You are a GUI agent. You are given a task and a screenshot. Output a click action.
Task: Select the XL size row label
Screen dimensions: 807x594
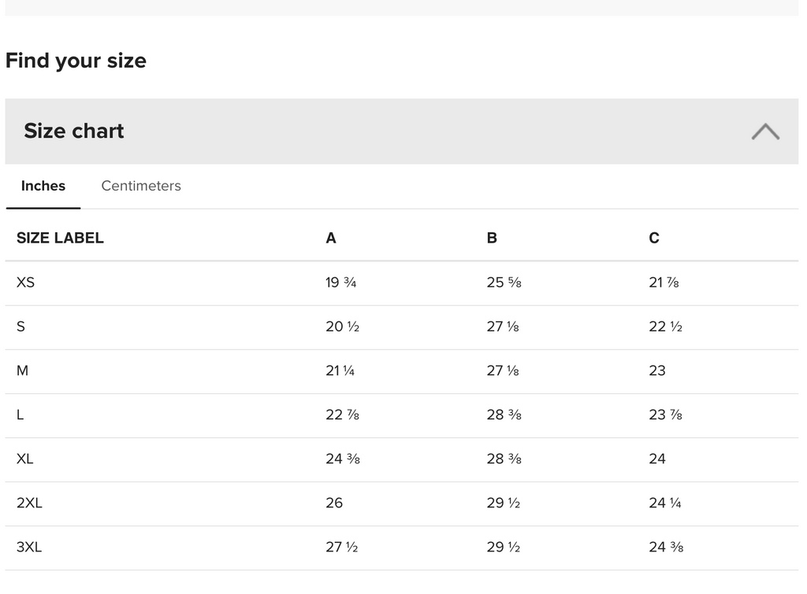tap(25, 458)
